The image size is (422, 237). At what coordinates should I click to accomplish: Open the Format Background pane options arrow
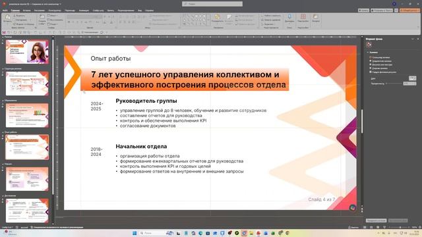tap(413, 39)
